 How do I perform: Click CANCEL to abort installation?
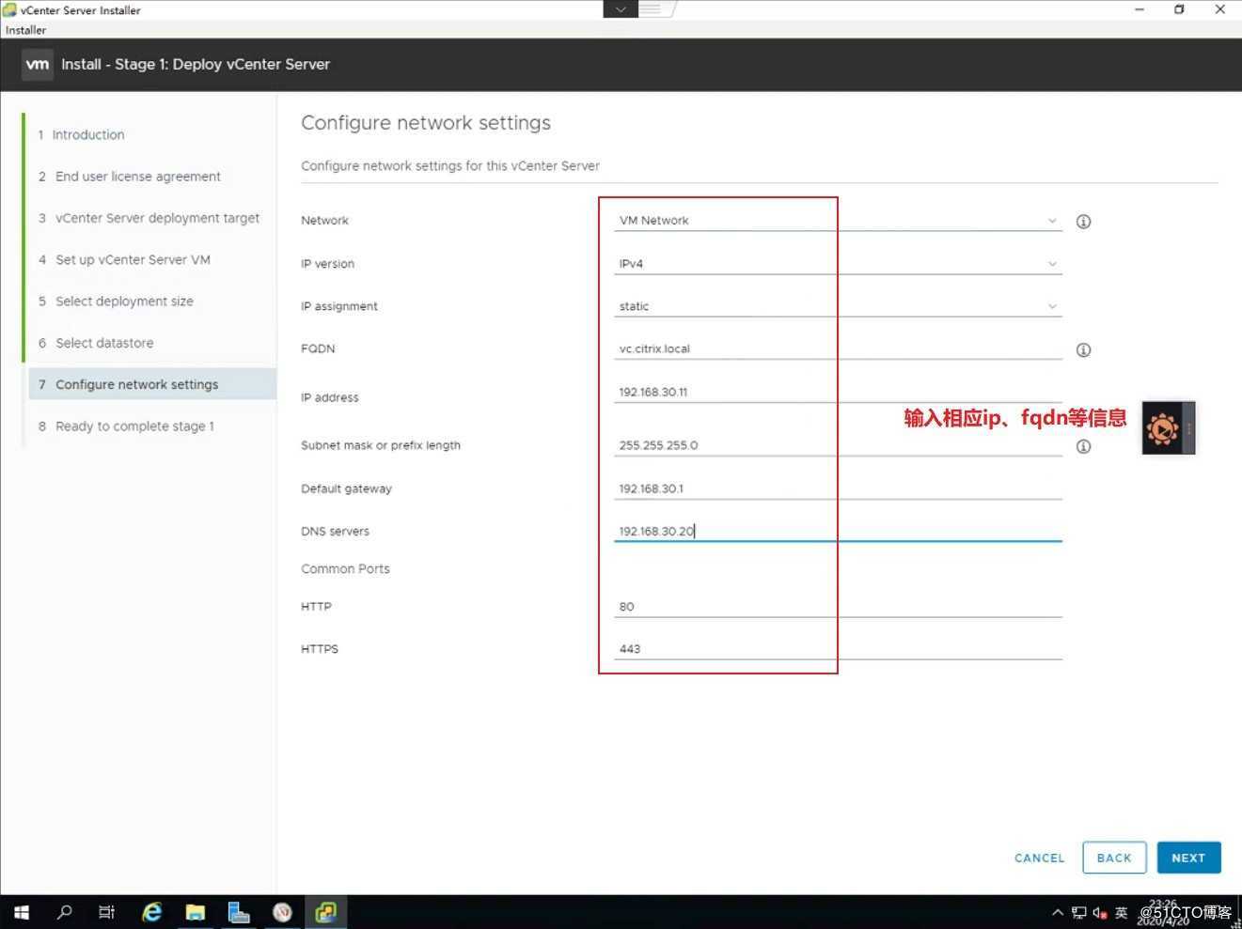pos(1039,858)
